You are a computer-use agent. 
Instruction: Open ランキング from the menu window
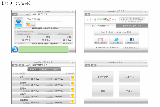point(103,77)
